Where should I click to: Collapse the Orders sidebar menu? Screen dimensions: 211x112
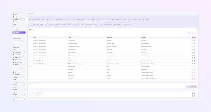coord(24,19)
